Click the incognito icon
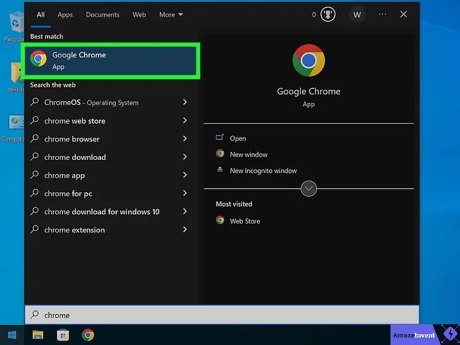This screenshot has width=460, height=345. (220, 169)
